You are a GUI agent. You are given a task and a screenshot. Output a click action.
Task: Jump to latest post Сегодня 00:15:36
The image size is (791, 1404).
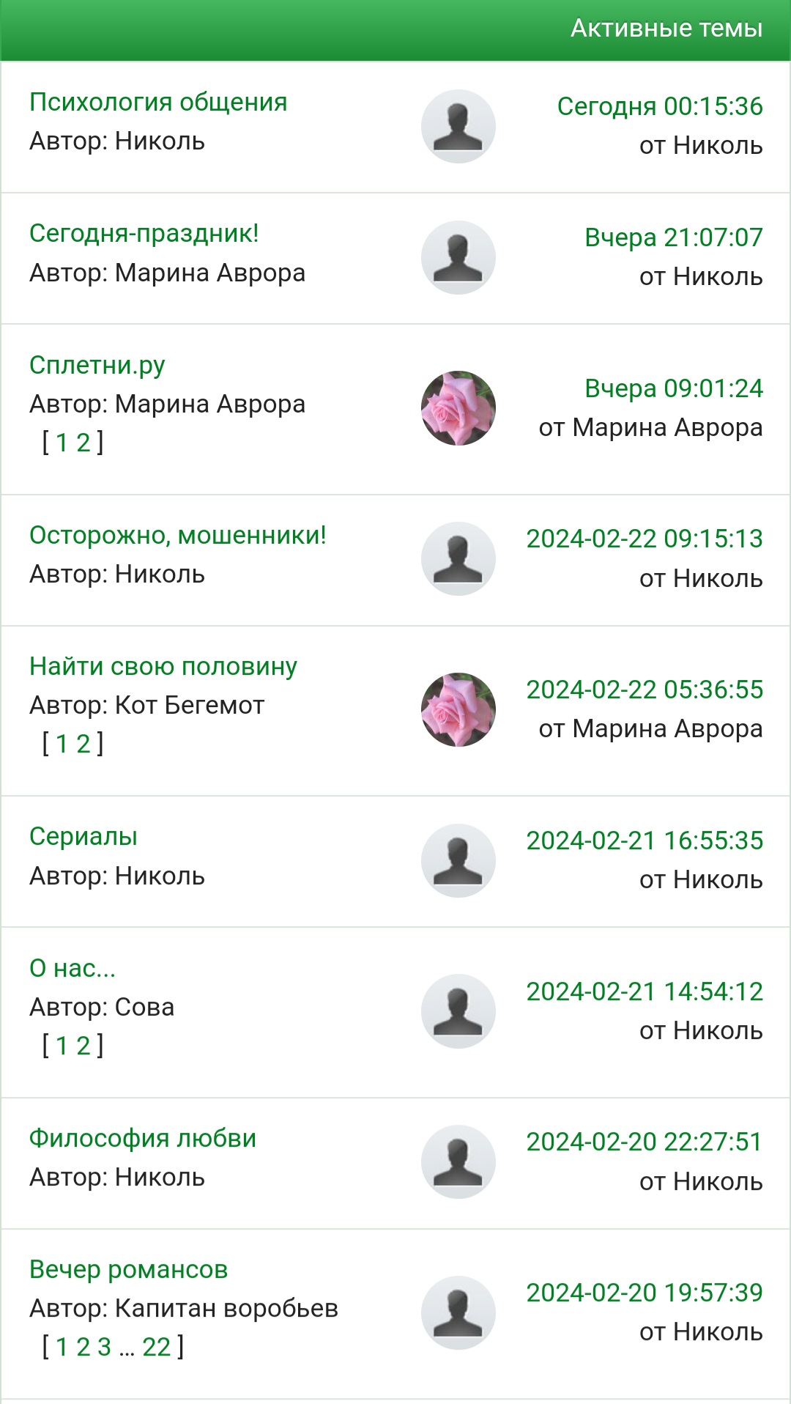pyautogui.click(x=660, y=106)
